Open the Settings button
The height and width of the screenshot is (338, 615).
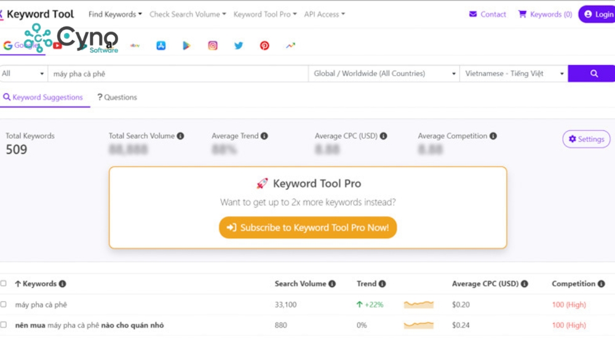(x=586, y=139)
